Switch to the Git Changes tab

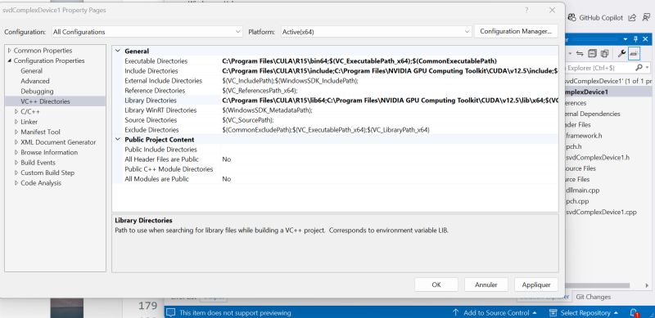click(593, 297)
